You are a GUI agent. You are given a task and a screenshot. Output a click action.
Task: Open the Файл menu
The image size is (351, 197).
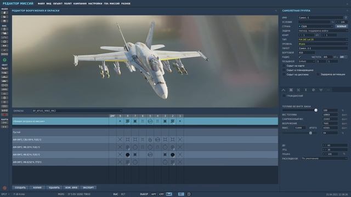coord(41,4)
